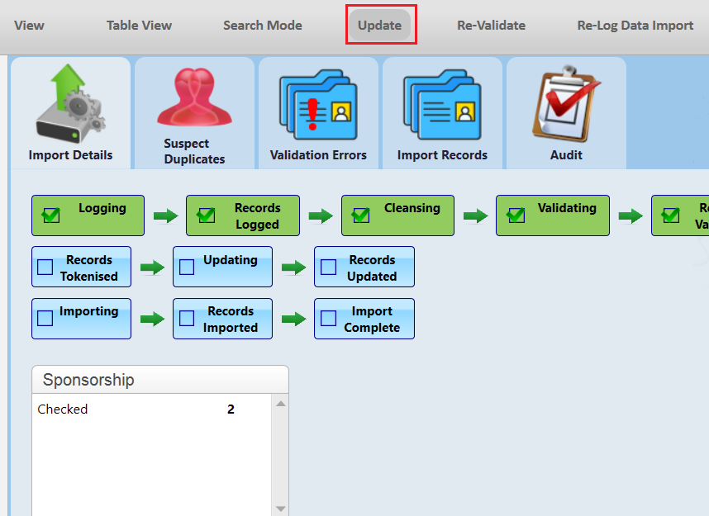This screenshot has height=516, width=709.
Task: Open the Import Details server icon
Action: pos(70,103)
